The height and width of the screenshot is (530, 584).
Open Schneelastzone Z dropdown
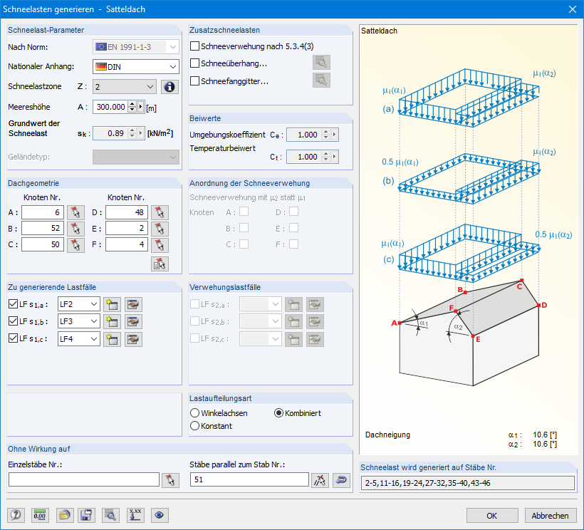pos(125,87)
